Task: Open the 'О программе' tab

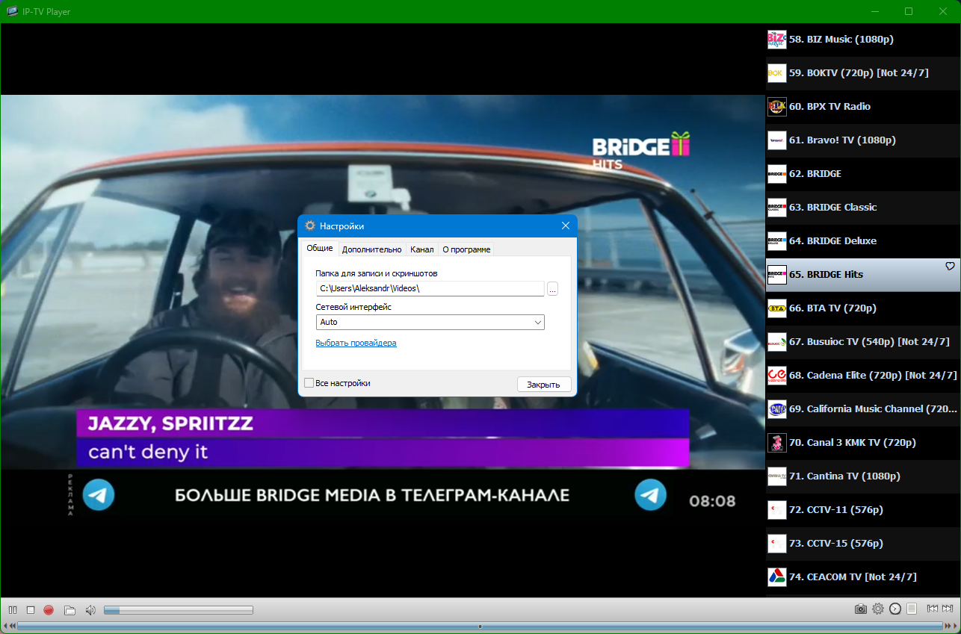Action: tap(466, 249)
